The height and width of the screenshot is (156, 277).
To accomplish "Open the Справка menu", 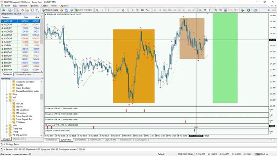I will click(x=64, y=6).
